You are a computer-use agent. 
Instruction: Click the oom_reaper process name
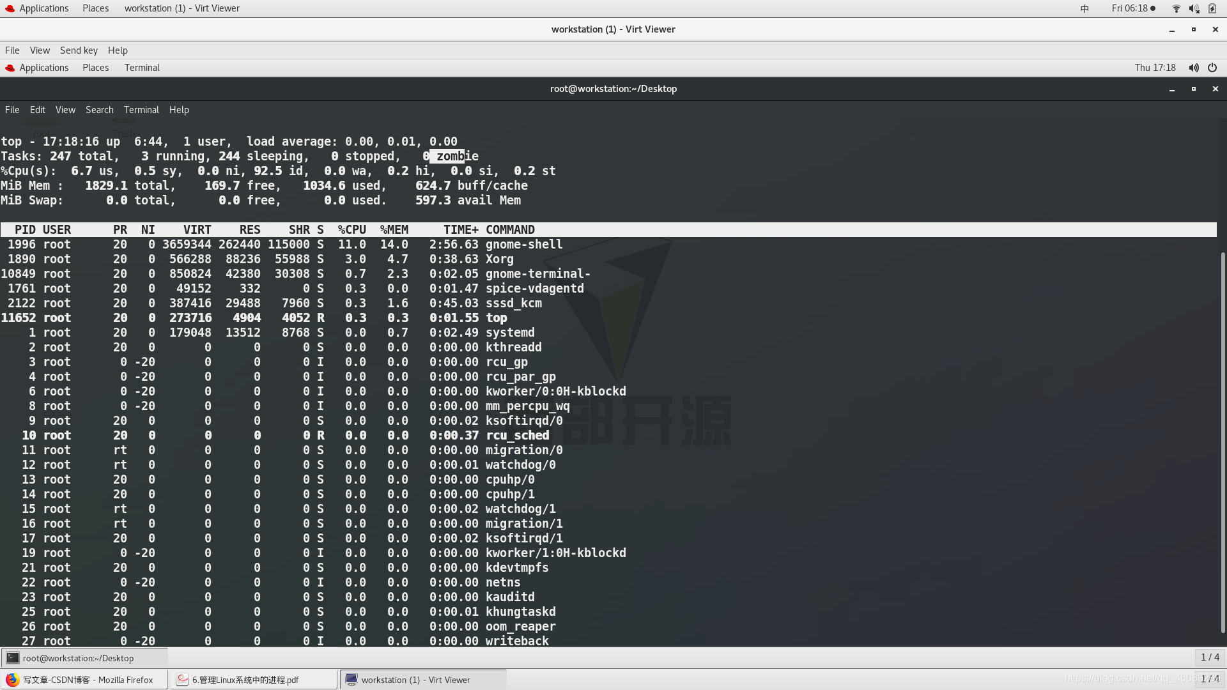click(x=521, y=627)
